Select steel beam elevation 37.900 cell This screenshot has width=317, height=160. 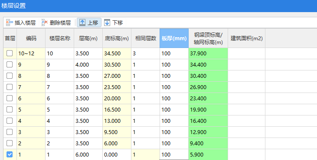pos(208,53)
